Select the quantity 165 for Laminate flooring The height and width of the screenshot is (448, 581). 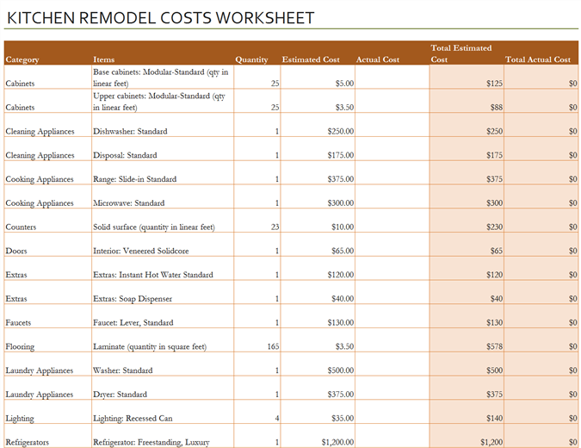pos(272,347)
